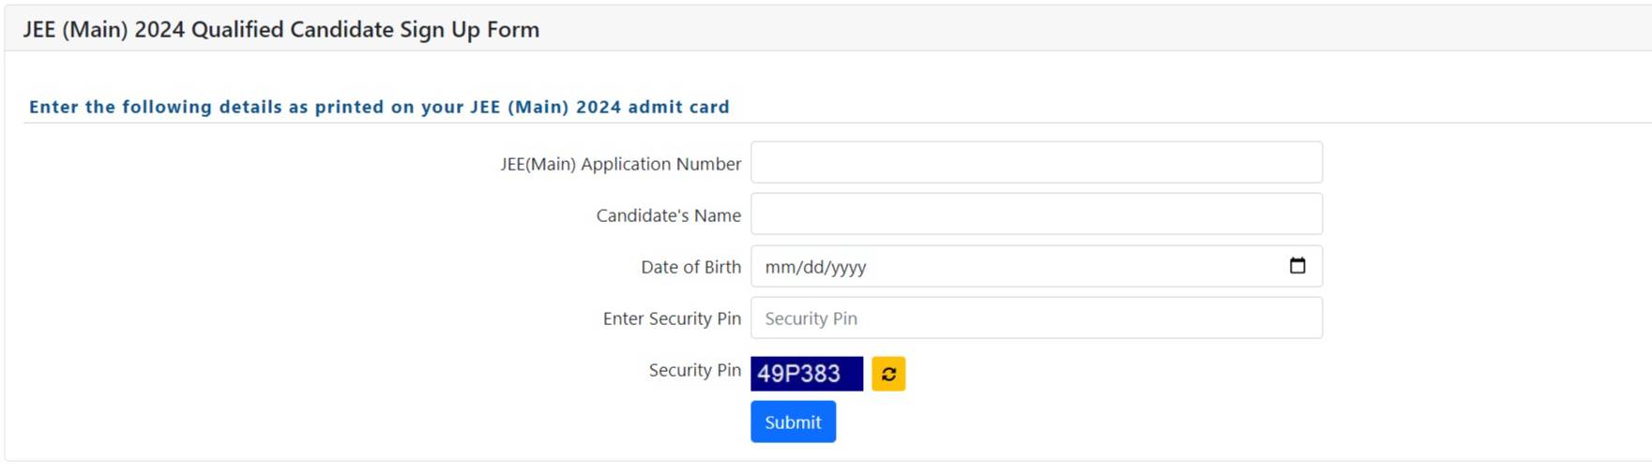Focus the Security Pin entry text box

coord(1036,318)
